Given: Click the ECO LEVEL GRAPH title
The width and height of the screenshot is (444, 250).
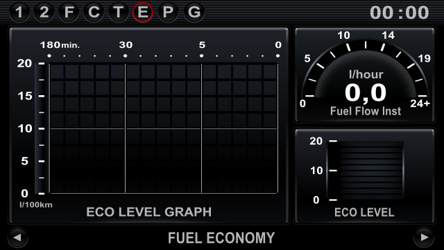Looking at the screenshot, I should coord(148,212).
